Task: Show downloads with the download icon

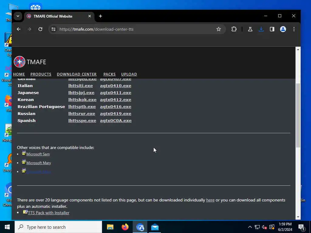Action: coord(261,29)
